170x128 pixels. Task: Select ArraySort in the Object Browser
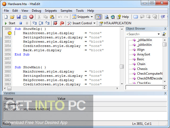(143, 54)
